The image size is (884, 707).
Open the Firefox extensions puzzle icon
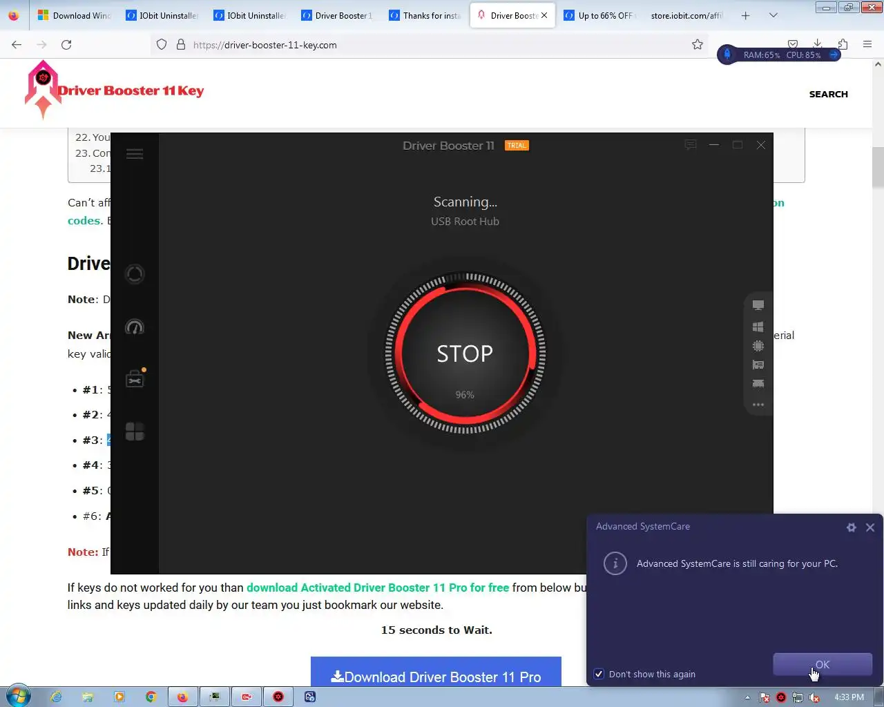point(843,44)
